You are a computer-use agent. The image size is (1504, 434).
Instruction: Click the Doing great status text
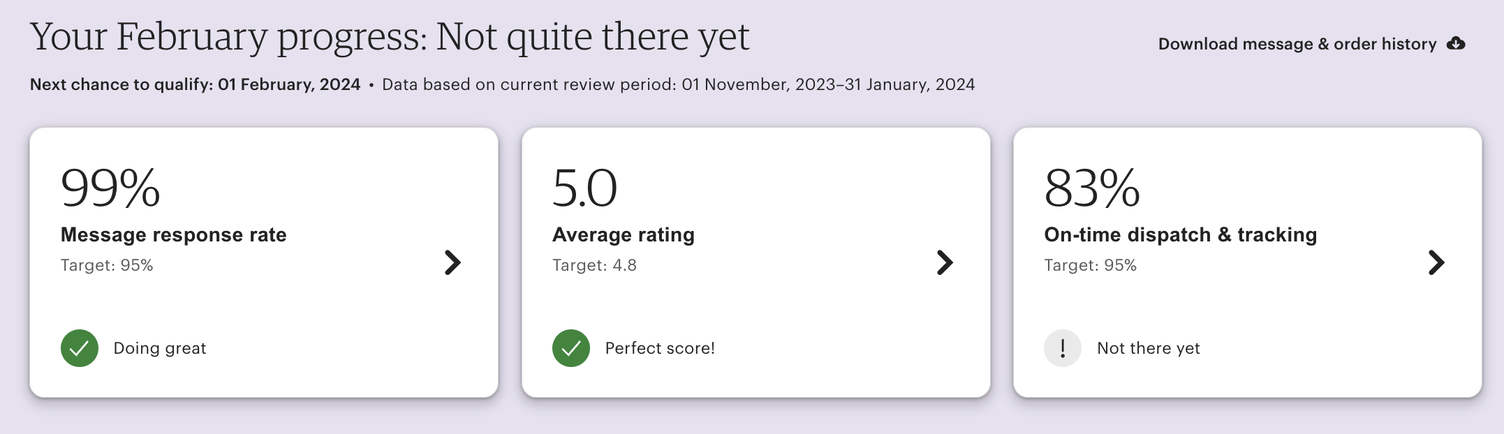tap(160, 348)
